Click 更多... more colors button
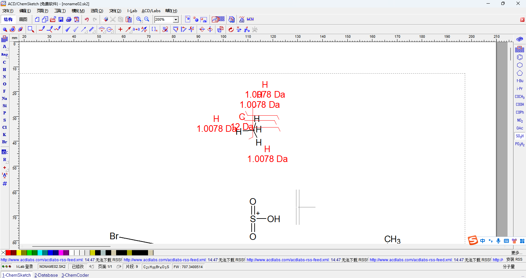The image size is (526, 278). 517,253
